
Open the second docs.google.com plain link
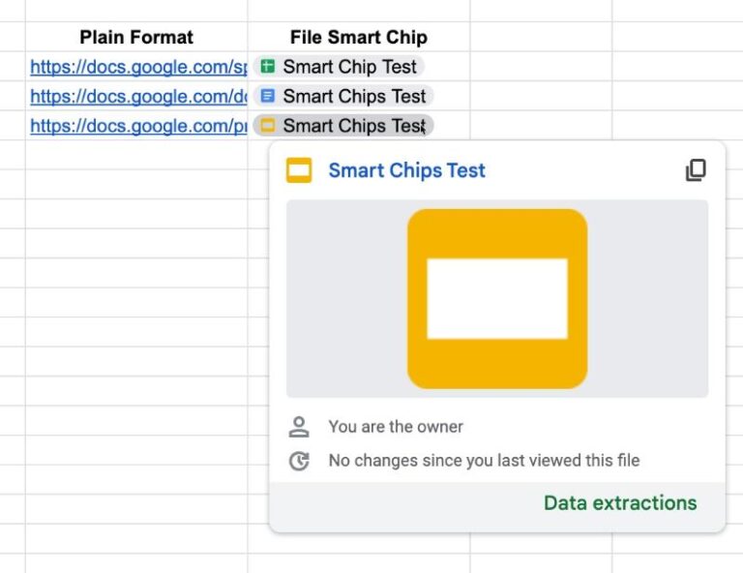click(x=138, y=96)
